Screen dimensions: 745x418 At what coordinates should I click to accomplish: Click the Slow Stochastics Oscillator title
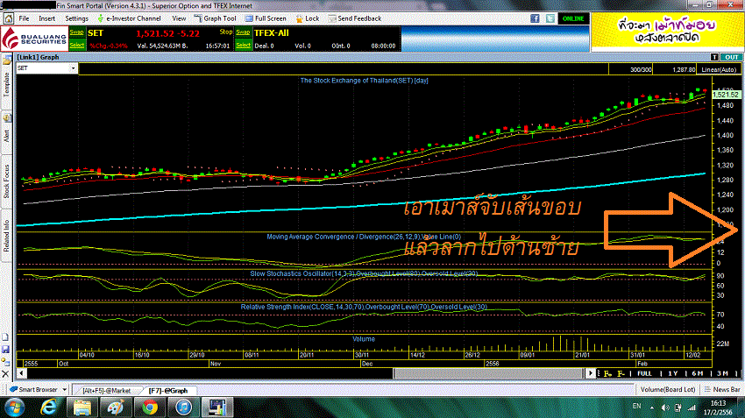364,273
